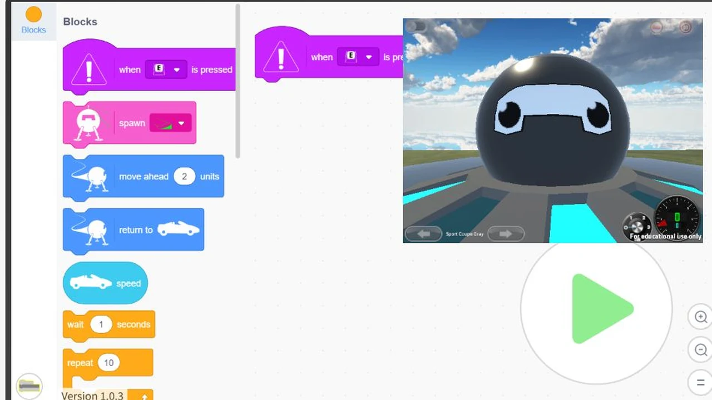Open the Blocks category tab
This screenshot has height=400, width=712.
coord(33,21)
